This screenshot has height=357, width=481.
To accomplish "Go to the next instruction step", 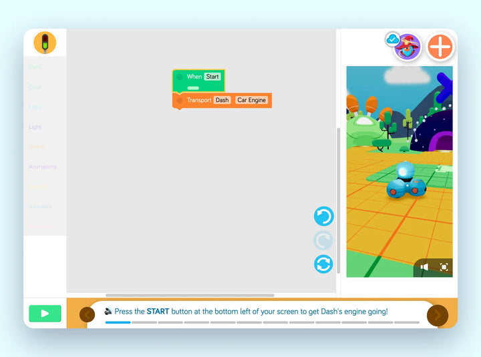I will coord(437,314).
